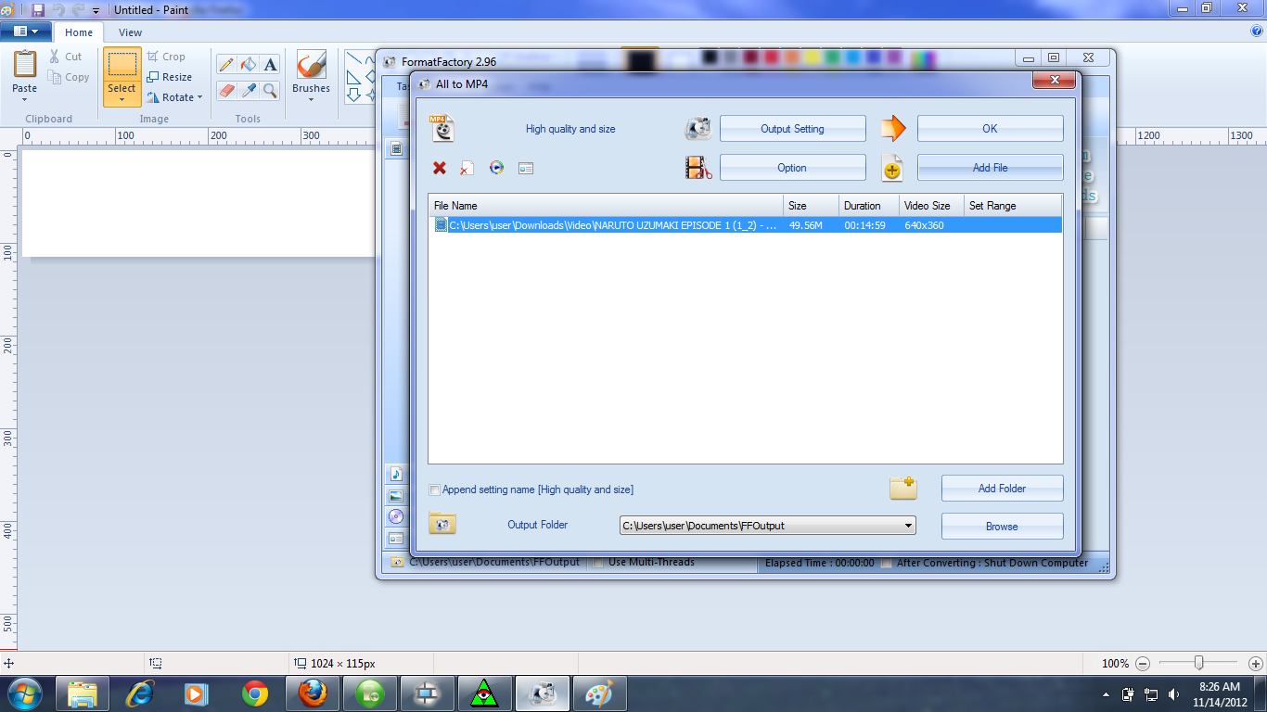Click the 640x360 video size cell
Screen dimensions: 1267x712
tap(924, 225)
